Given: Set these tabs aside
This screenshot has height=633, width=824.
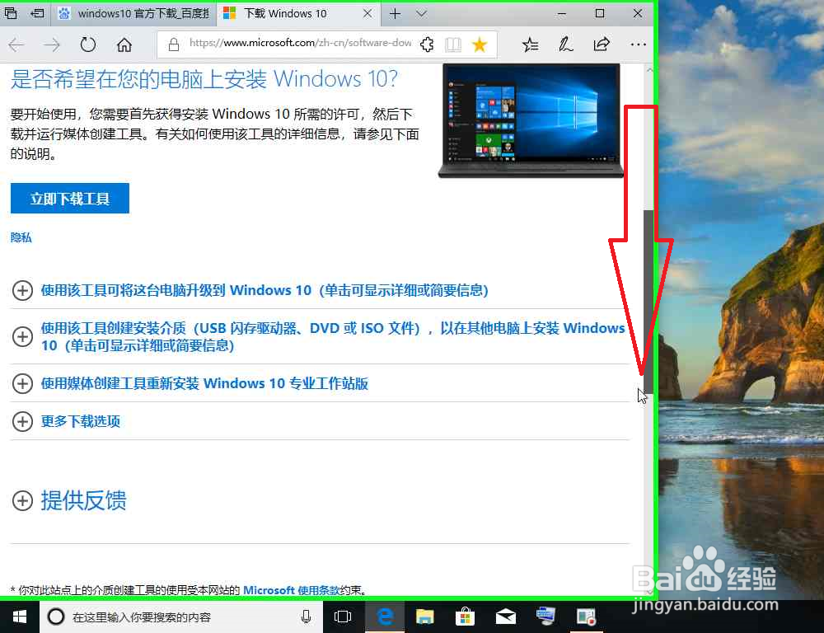Looking at the screenshot, I should (37, 13).
